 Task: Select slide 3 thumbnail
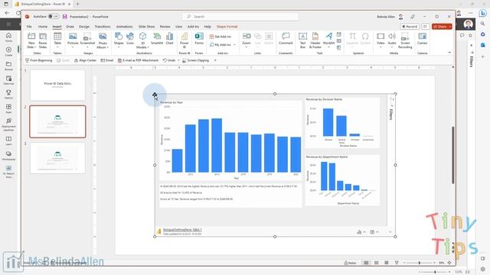(x=57, y=158)
